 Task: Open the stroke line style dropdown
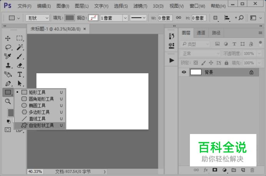[138, 18]
